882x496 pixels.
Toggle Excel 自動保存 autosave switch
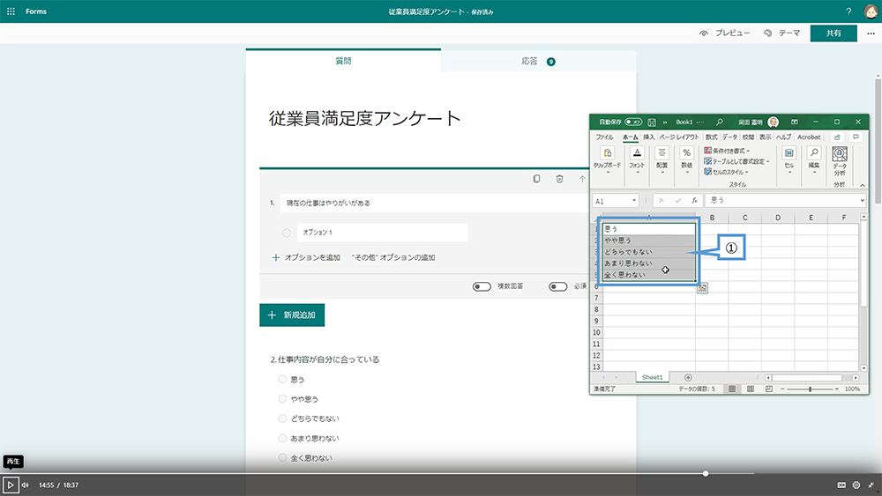[x=632, y=122]
